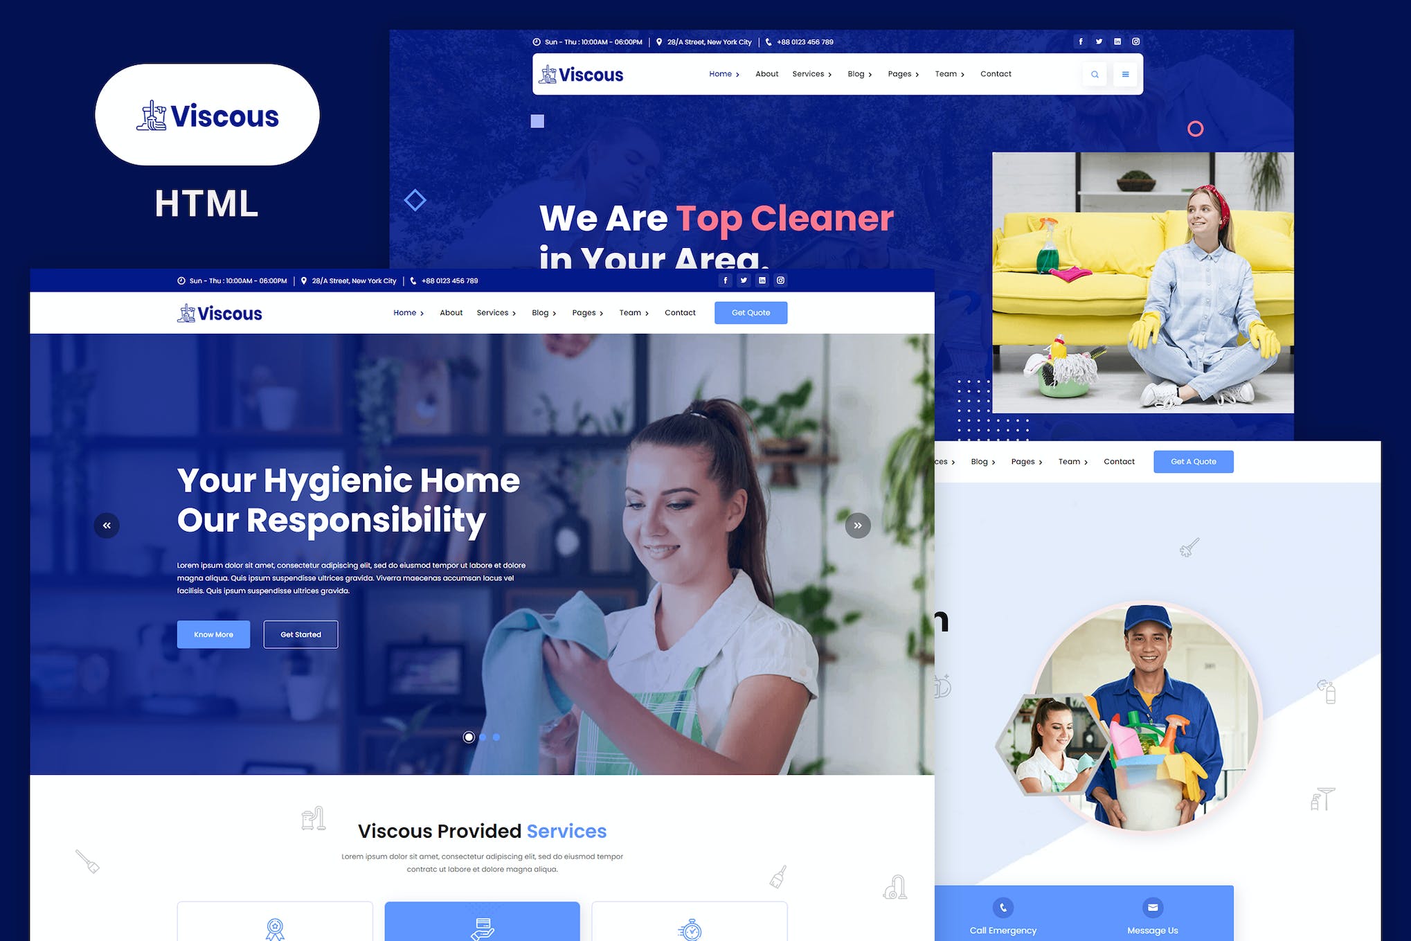Click the Facebook social media icon
This screenshot has height=941, width=1411.
tap(1080, 41)
